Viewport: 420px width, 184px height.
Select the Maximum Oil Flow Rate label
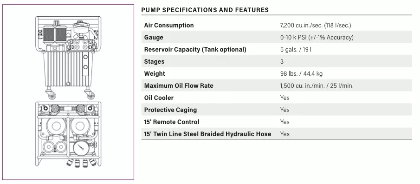click(x=179, y=86)
